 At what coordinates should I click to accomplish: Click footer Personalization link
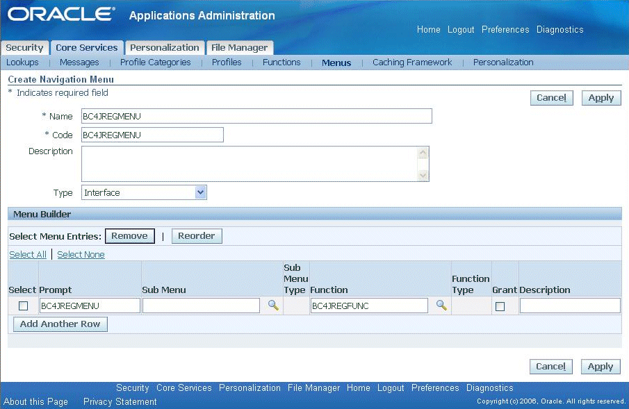pyautogui.click(x=250, y=387)
